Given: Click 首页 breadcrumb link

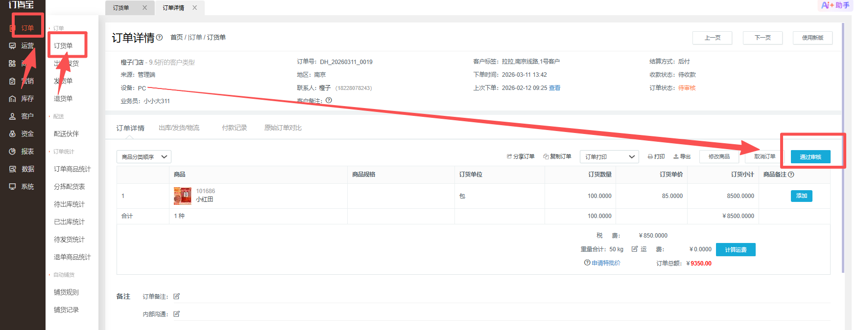Looking at the screenshot, I should pyautogui.click(x=176, y=37).
